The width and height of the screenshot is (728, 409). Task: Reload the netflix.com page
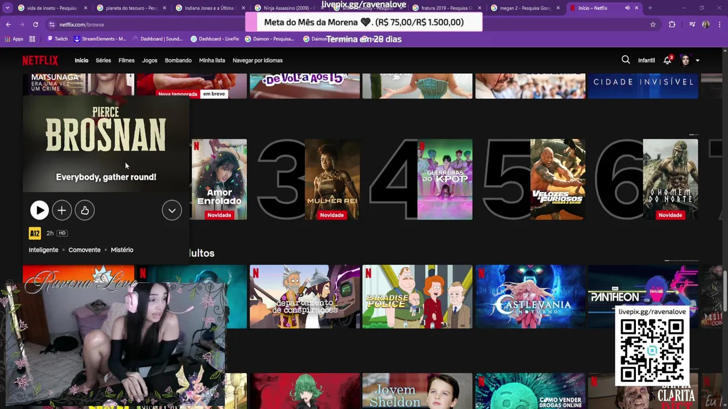(35, 24)
